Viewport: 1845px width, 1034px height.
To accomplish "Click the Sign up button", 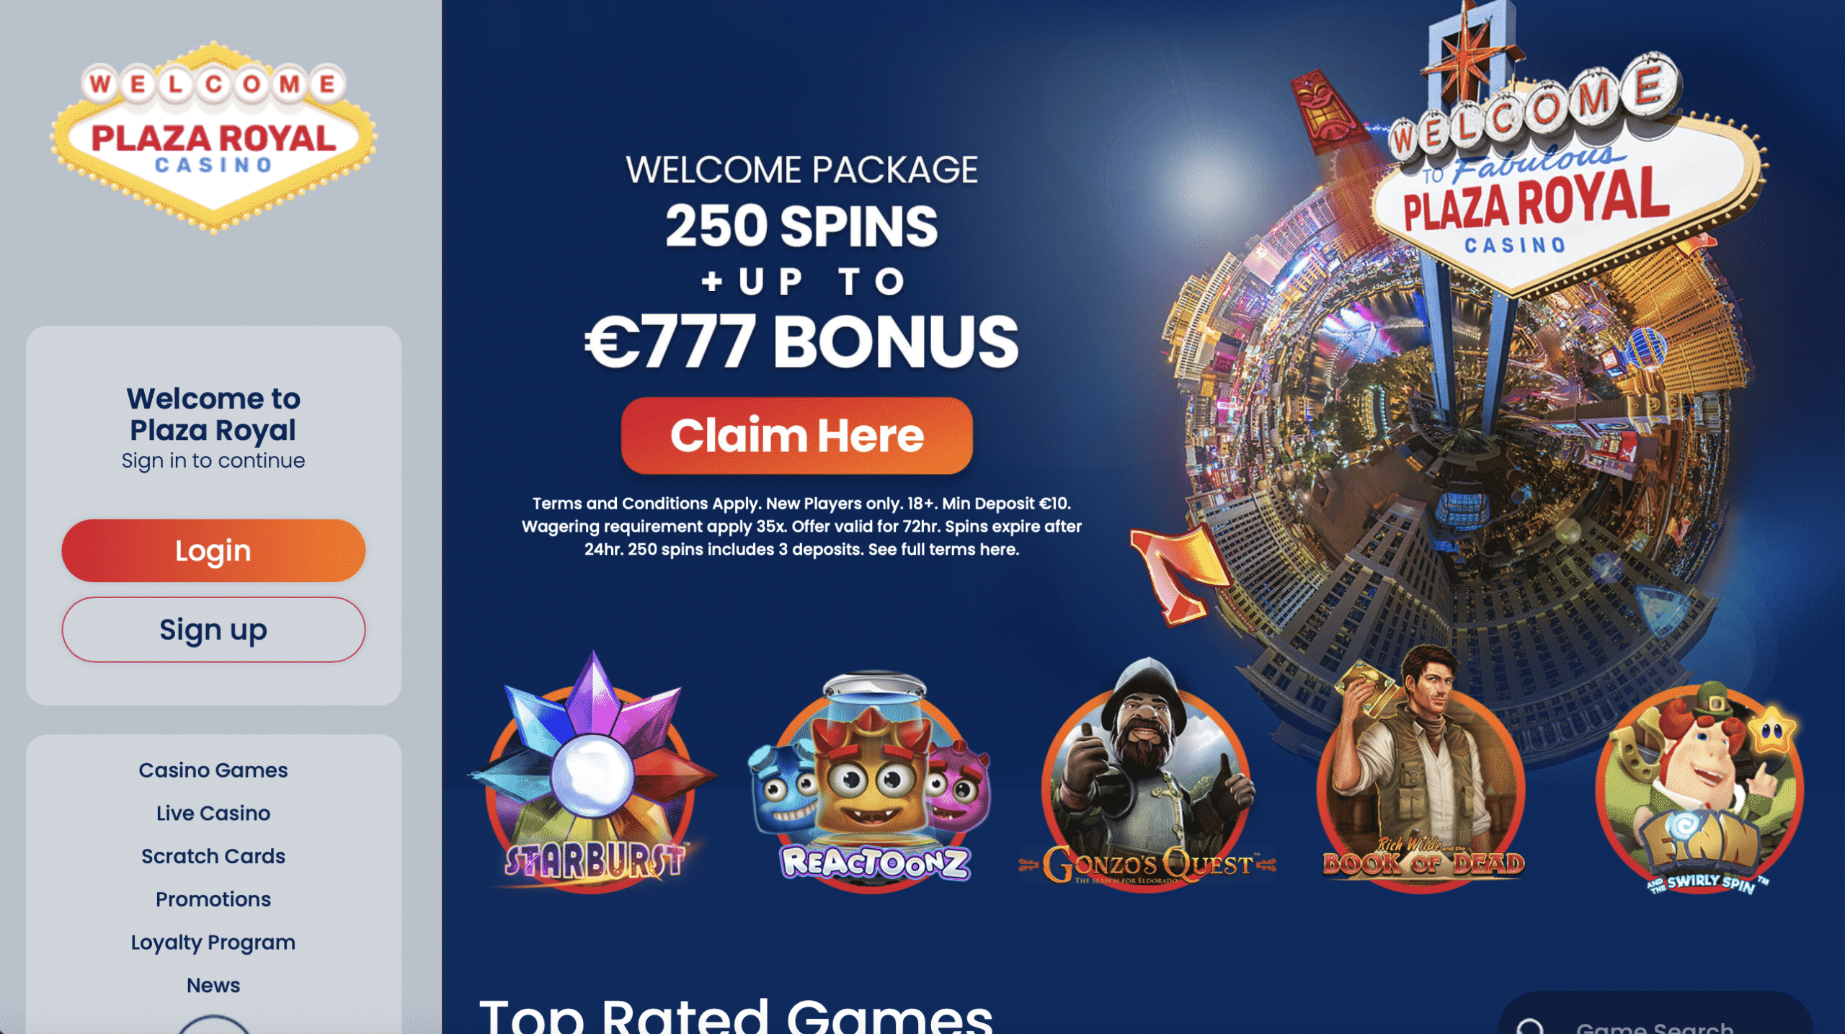I will [x=213, y=630].
